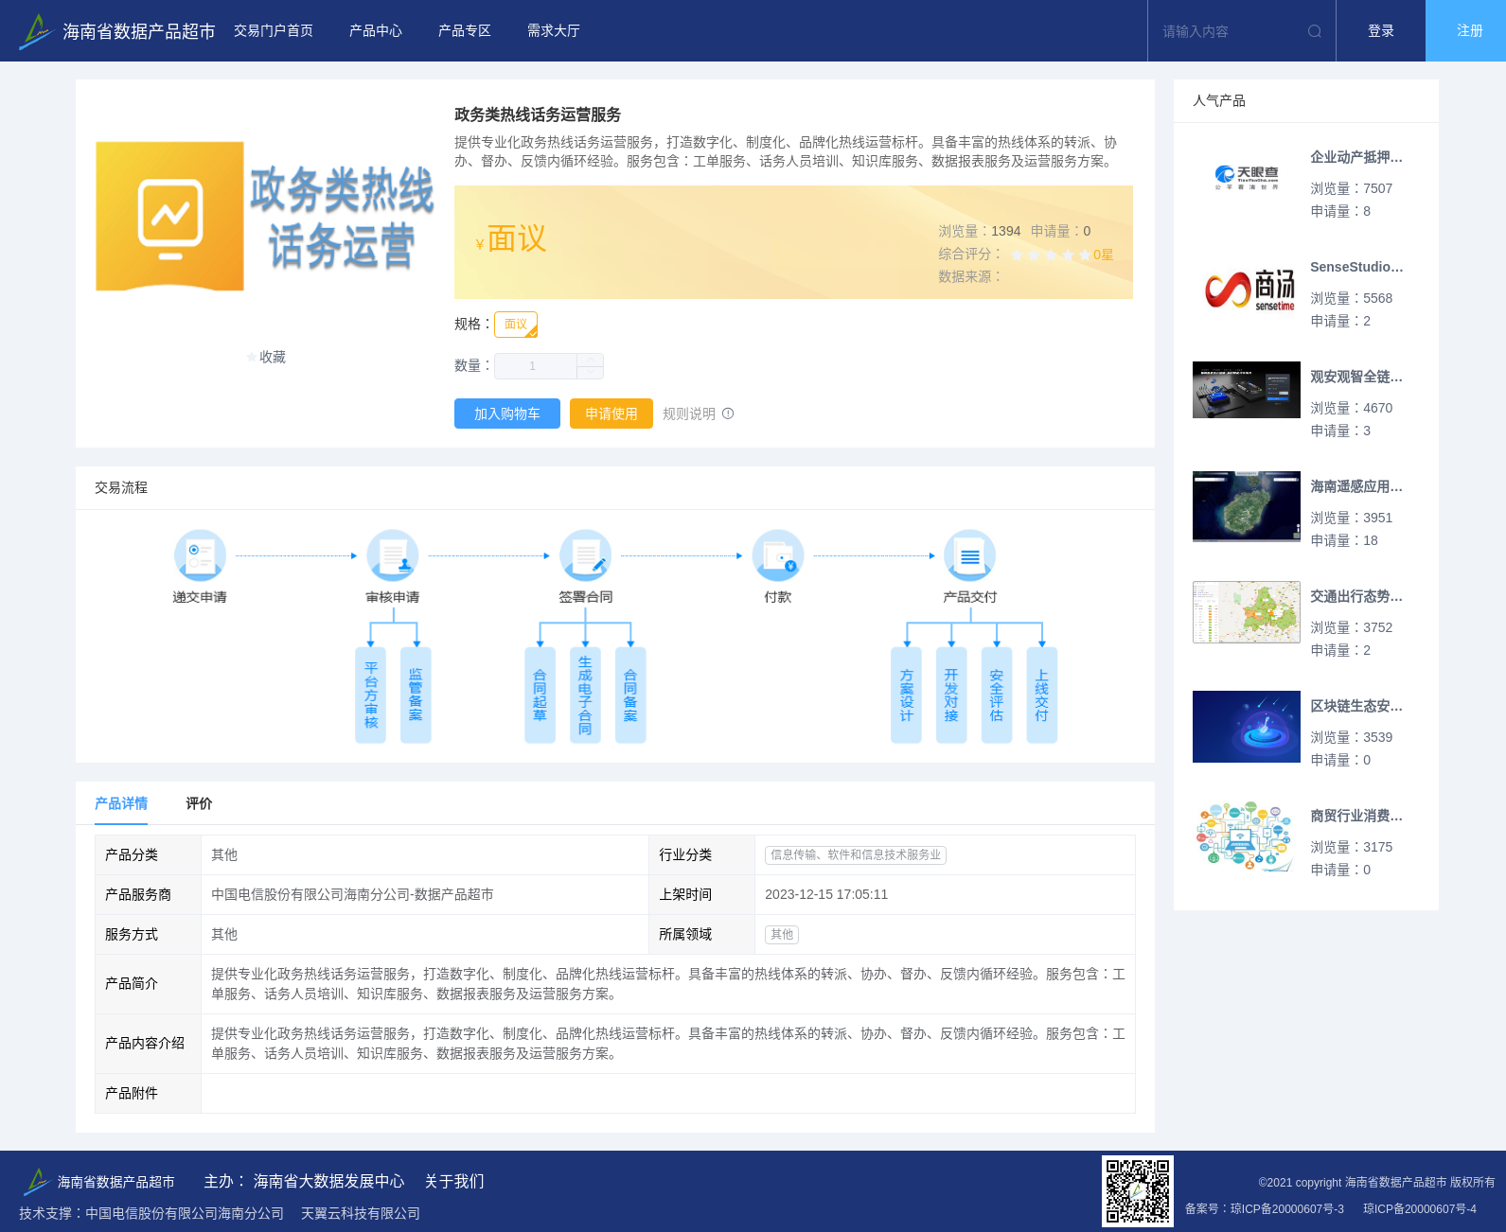Open the 规则说明 link
Screen dimensions: 1506x1232
click(x=689, y=414)
